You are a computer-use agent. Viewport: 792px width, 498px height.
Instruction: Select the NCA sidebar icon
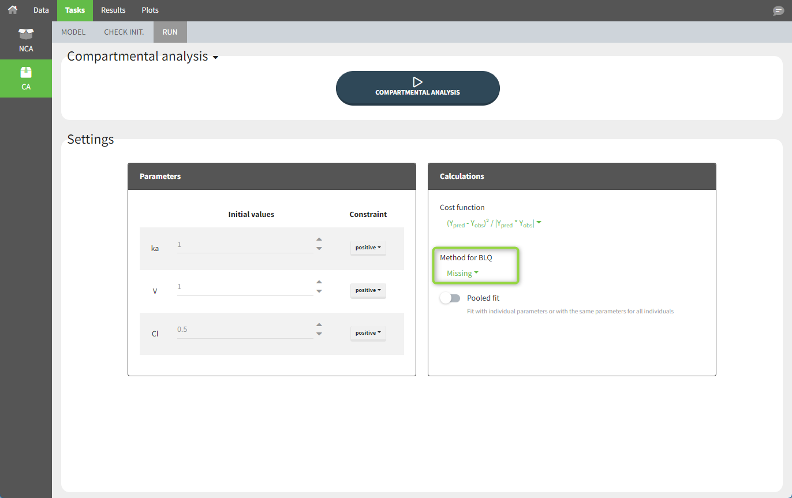click(x=26, y=40)
